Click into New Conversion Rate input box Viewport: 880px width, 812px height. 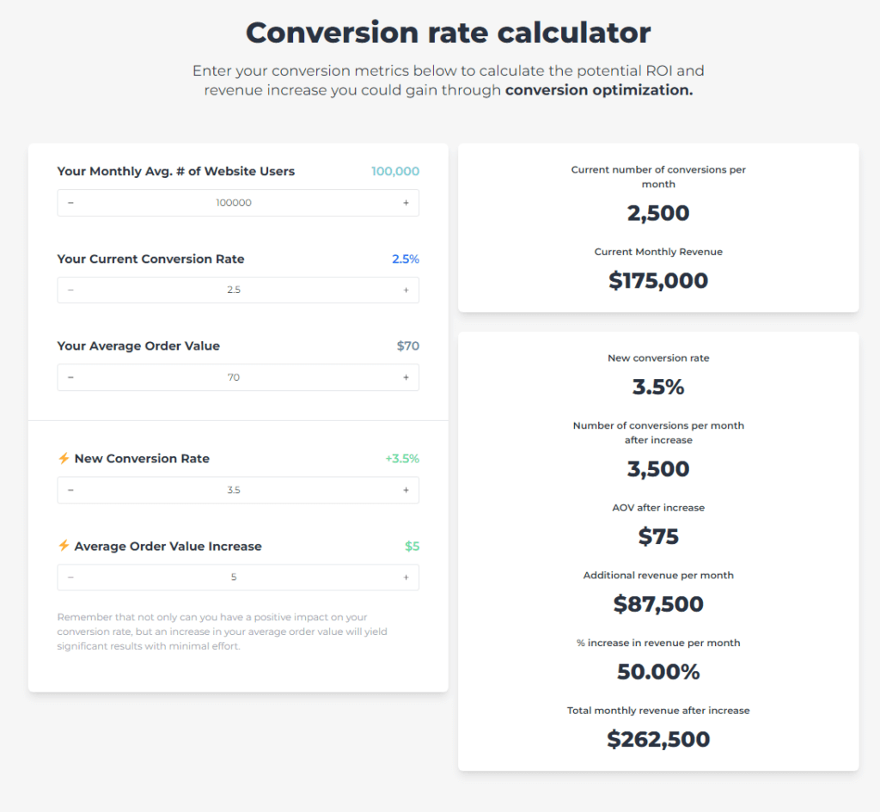(x=234, y=490)
